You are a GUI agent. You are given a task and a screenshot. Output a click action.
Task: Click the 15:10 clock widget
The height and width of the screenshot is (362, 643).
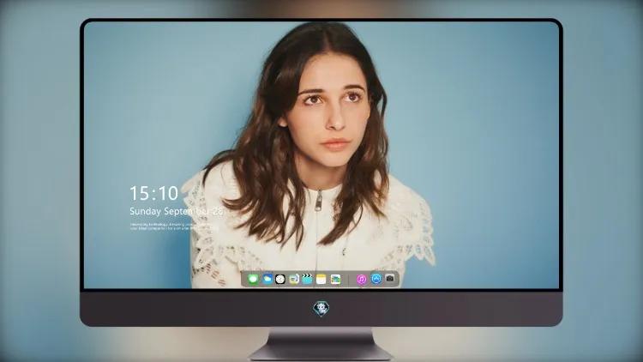pos(153,193)
